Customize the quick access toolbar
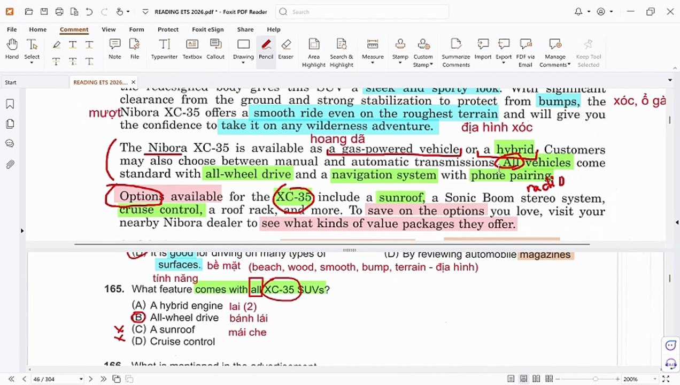Image resolution: width=680 pixels, height=385 pixels. coord(145,12)
